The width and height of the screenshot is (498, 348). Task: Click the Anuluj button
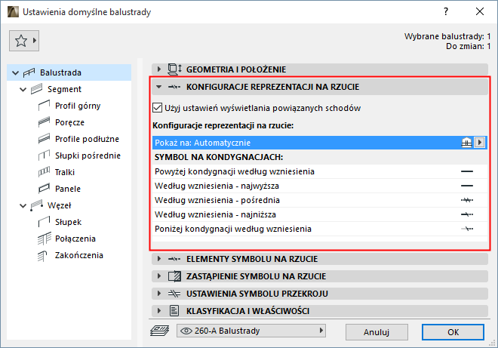point(377,332)
